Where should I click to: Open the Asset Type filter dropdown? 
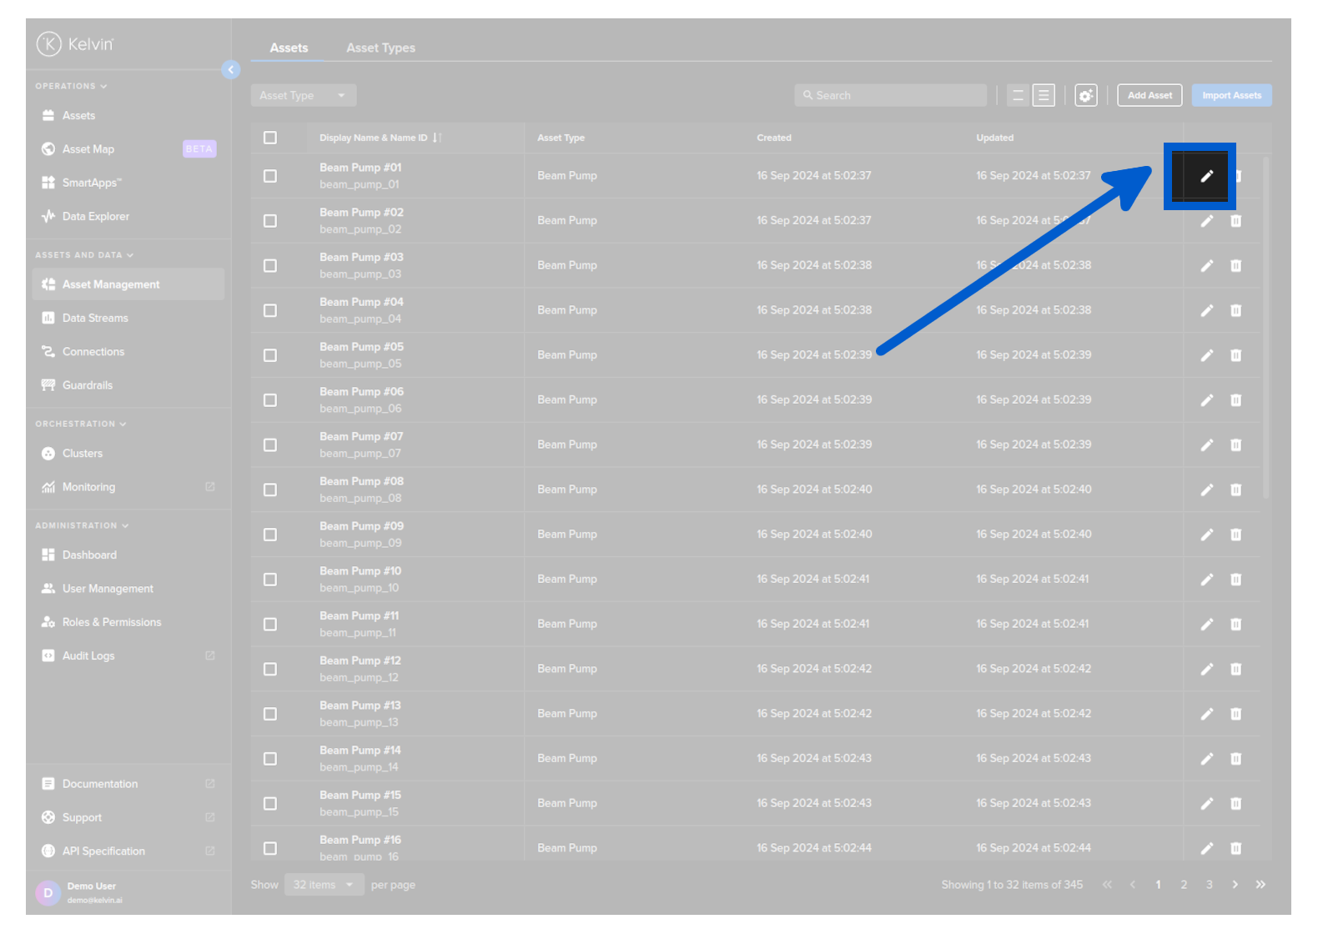(x=303, y=96)
